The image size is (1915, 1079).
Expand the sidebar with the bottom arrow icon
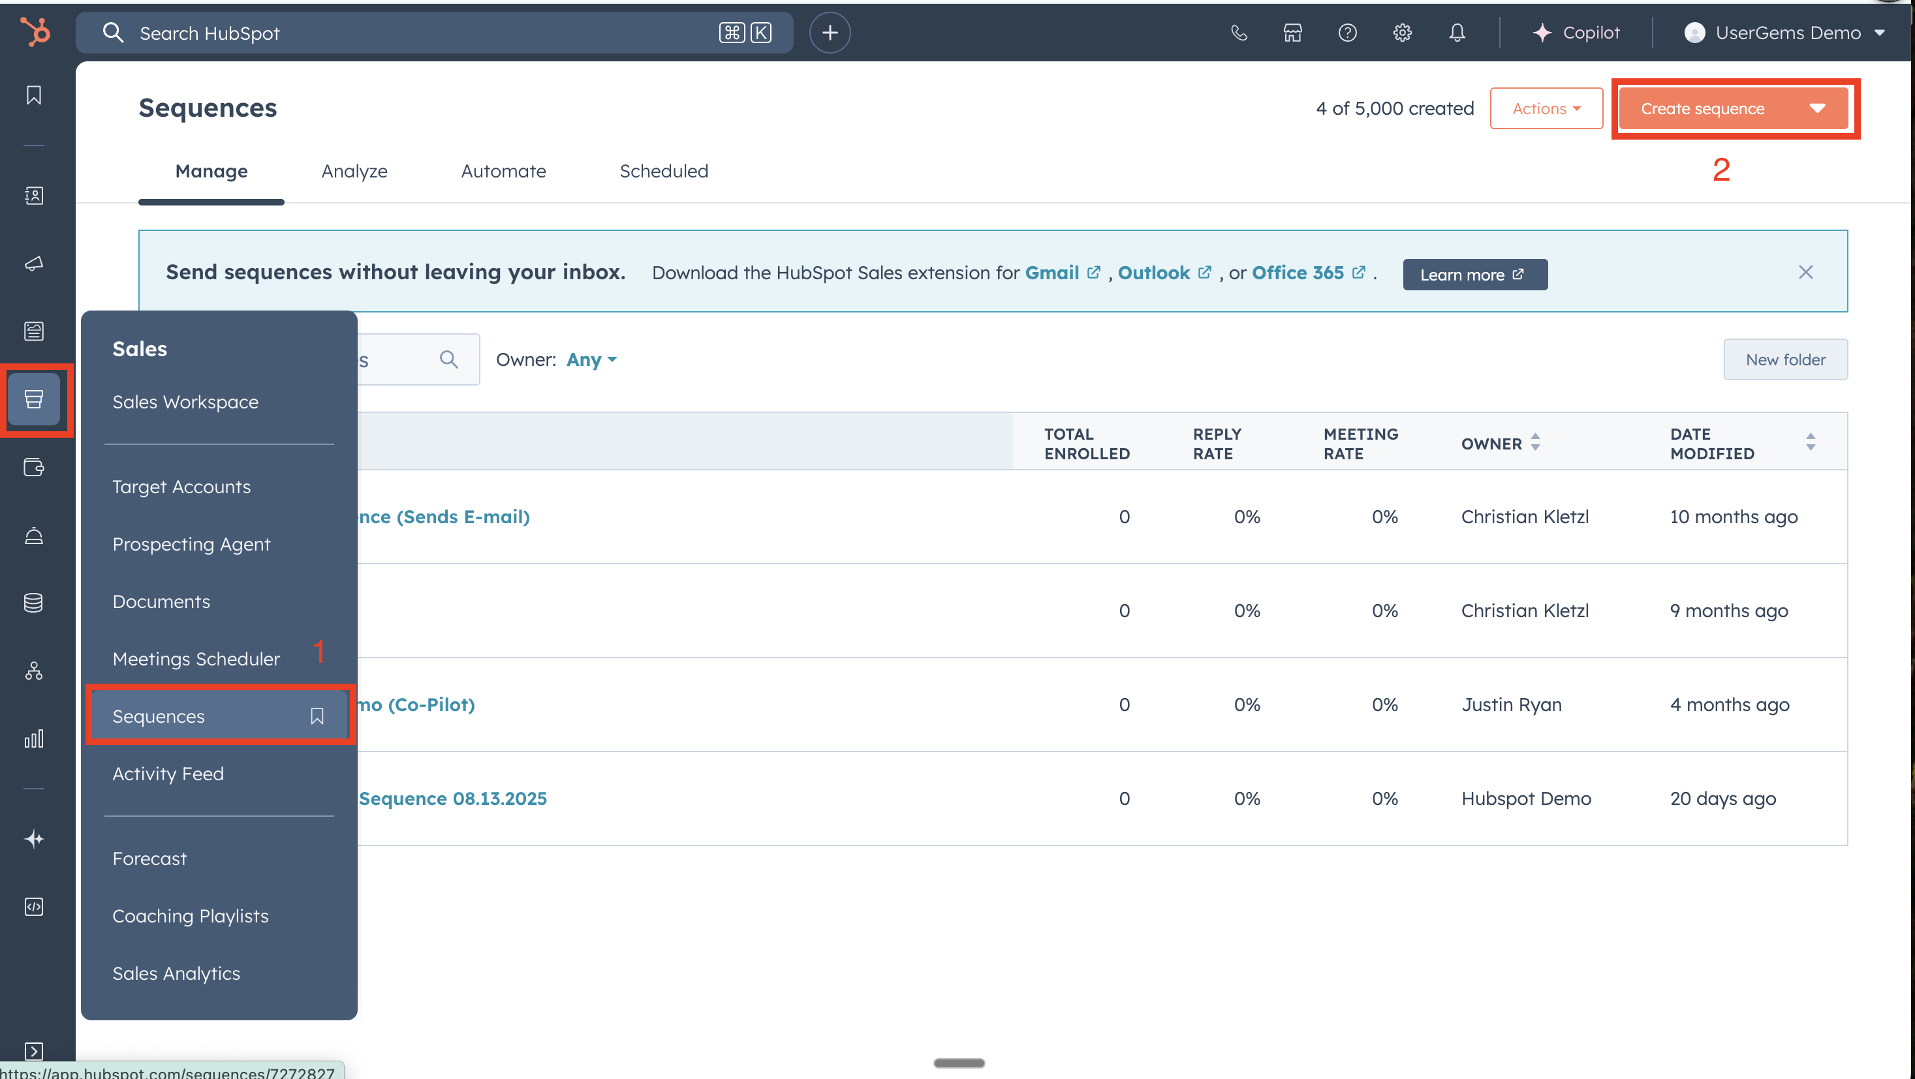[x=33, y=1050]
